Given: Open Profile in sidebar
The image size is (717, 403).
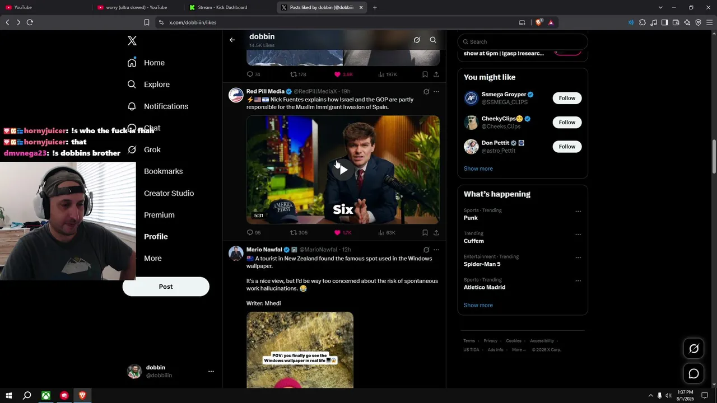Looking at the screenshot, I should pyautogui.click(x=156, y=237).
